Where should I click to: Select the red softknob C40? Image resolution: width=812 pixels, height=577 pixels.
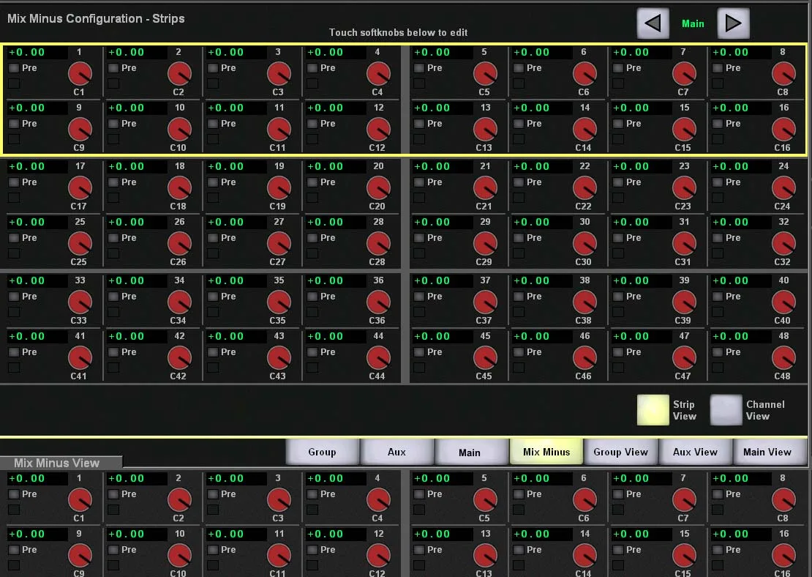tap(783, 302)
